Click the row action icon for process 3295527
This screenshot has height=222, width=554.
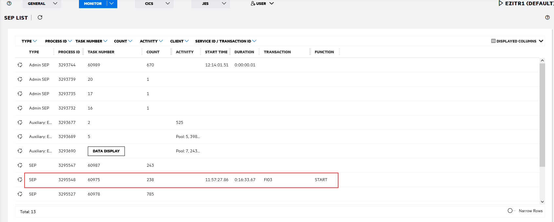[20, 194]
